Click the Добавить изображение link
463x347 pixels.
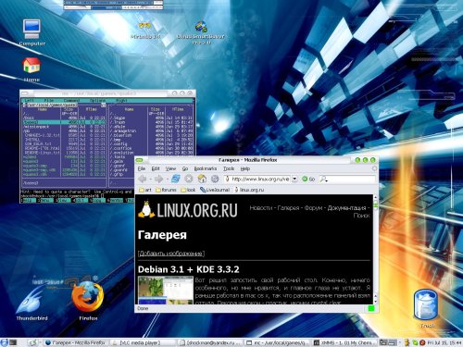pos(171,254)
